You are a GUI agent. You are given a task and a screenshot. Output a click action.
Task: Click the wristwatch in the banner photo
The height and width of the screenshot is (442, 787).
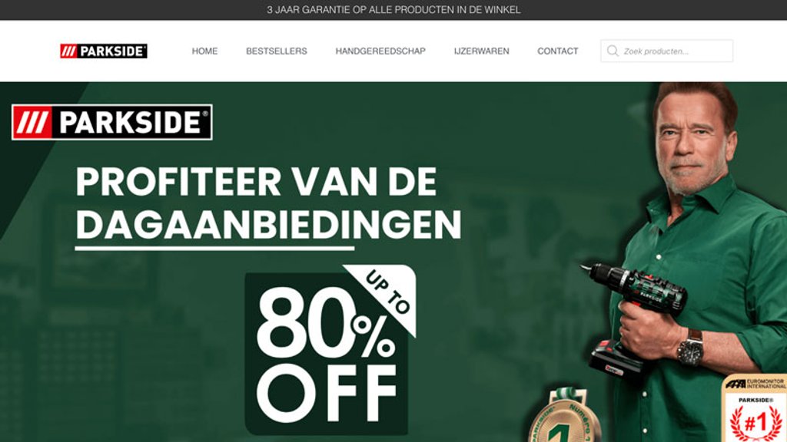point(691,348)
